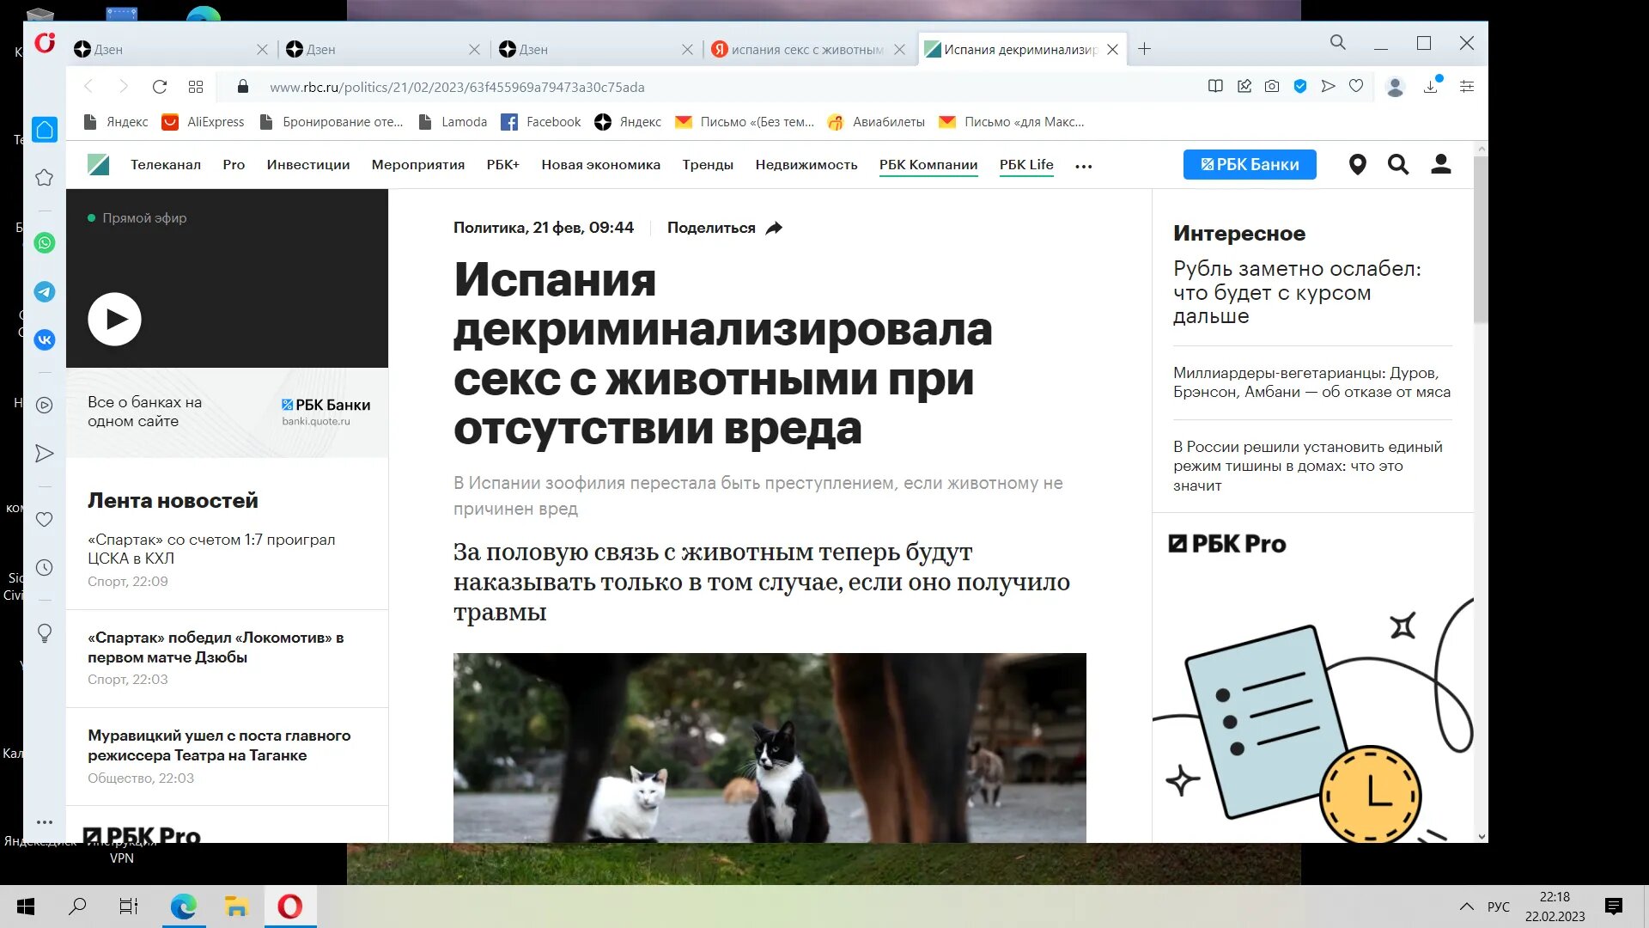Open browser downloads icon

tap(1431, 87)
